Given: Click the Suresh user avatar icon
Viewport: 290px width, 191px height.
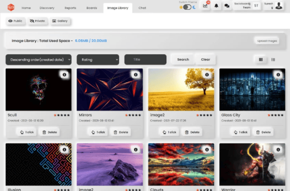Looking at the screenshot, I should click(279, 6).
